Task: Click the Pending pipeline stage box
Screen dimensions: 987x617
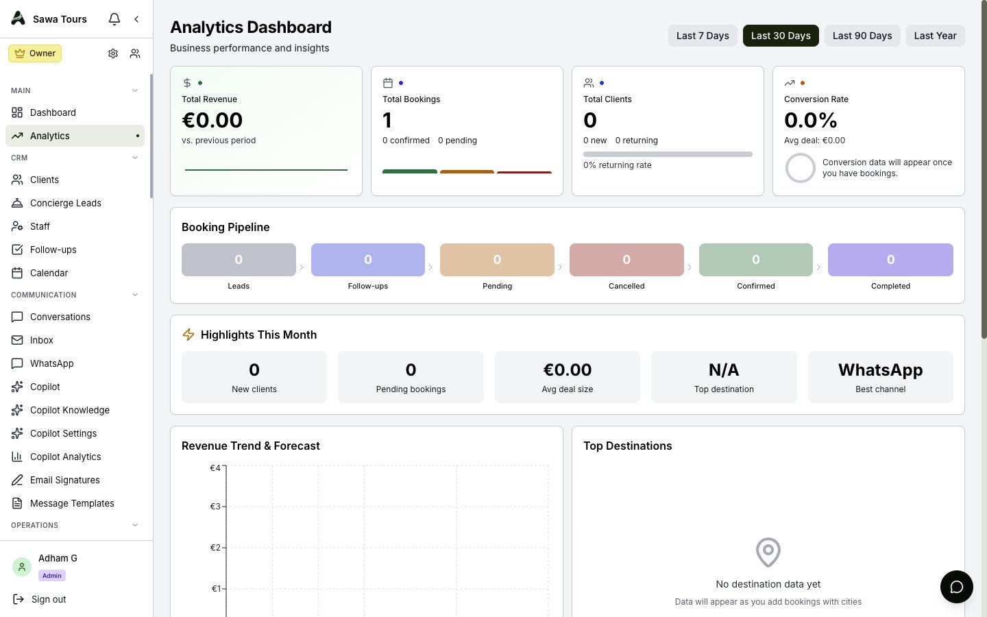Action: (x=497, y=260)
